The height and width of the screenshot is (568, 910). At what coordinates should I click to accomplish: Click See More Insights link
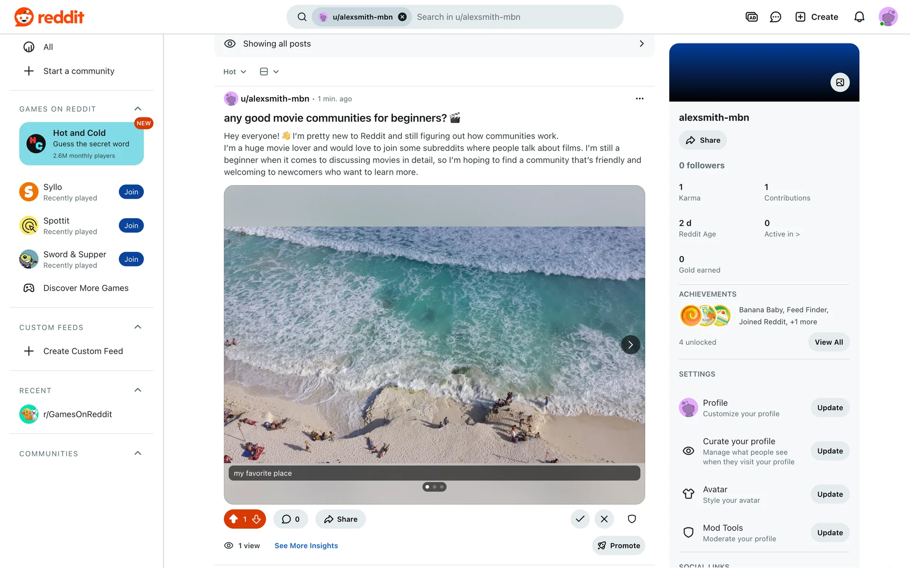(x=306, y=546)
